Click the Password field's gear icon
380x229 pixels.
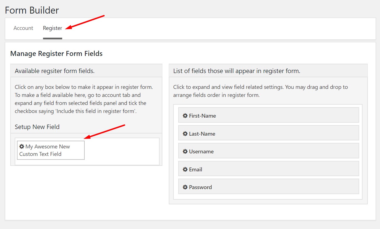coord(185,187)
